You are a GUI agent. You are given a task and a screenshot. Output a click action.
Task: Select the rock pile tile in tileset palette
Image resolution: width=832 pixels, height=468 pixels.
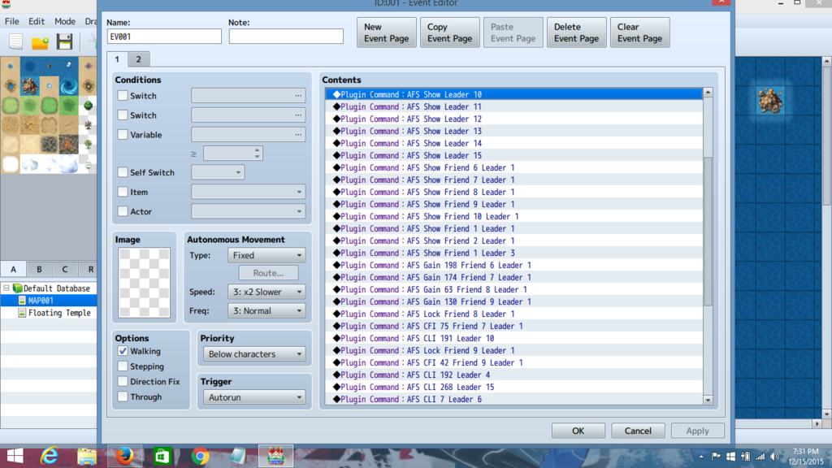(x=30, y=86)
